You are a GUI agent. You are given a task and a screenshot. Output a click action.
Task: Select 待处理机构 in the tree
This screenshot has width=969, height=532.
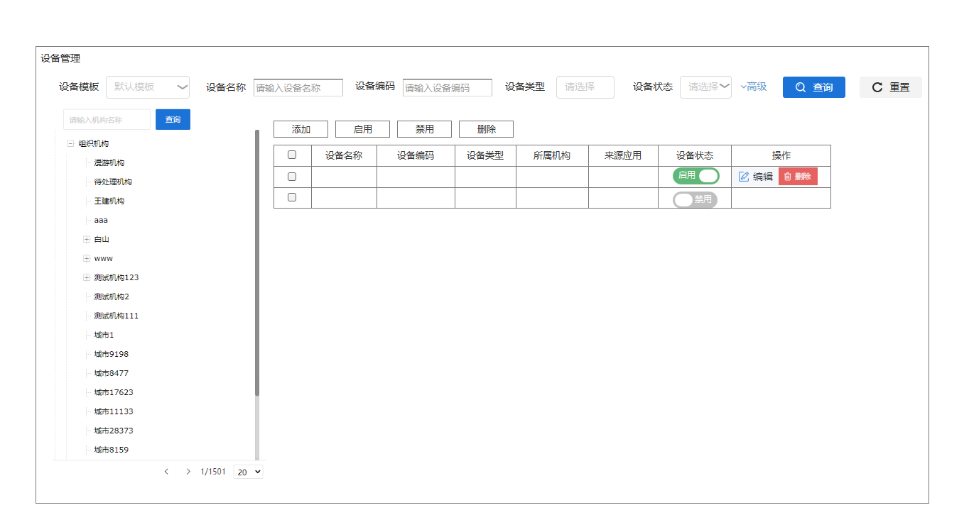click(x=113, y=182)
